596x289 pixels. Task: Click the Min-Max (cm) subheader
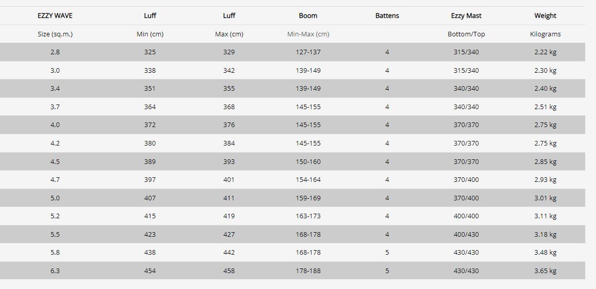(308, 34)
